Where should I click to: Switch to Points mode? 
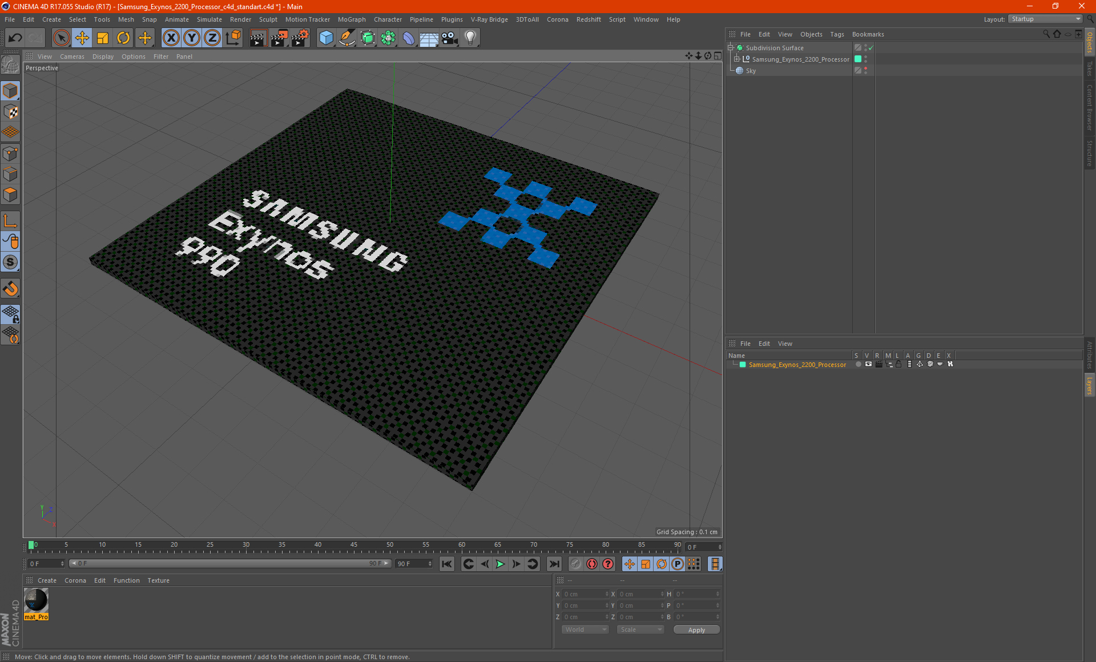click(10, 154)
